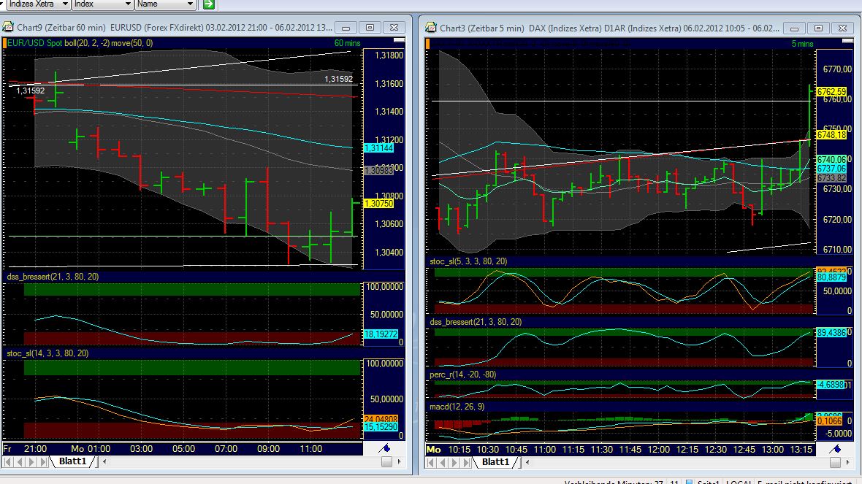Click the chart icon in Chart9 title bar
Viewport: 862px width, 484px height.
(x=7, y=27)
